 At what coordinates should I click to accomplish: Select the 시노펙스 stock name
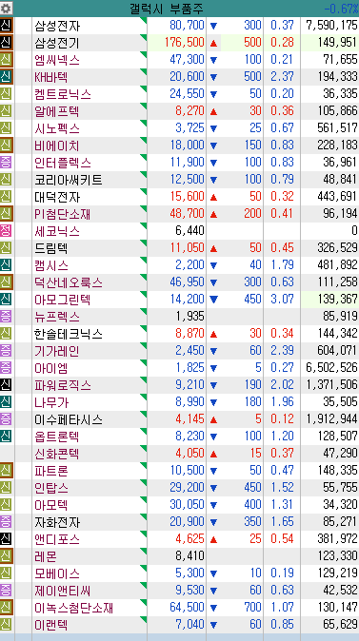pos(57,128)
